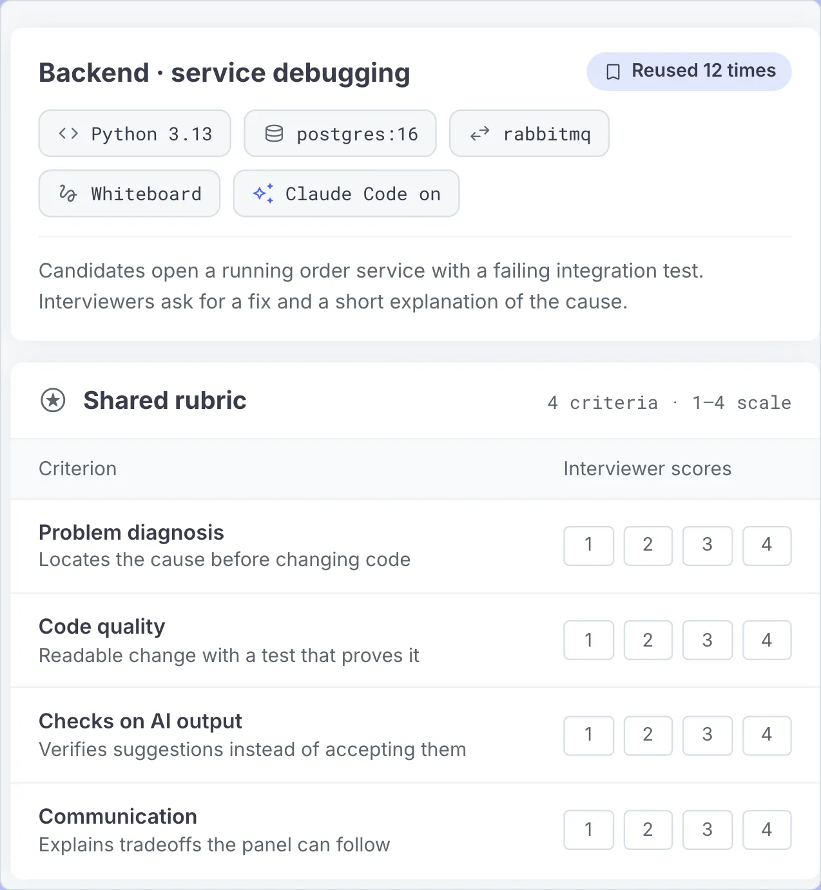Click the arrows icon beside rabbitmq
This screenshot has height=890, width=821.
tap(479, 133)
